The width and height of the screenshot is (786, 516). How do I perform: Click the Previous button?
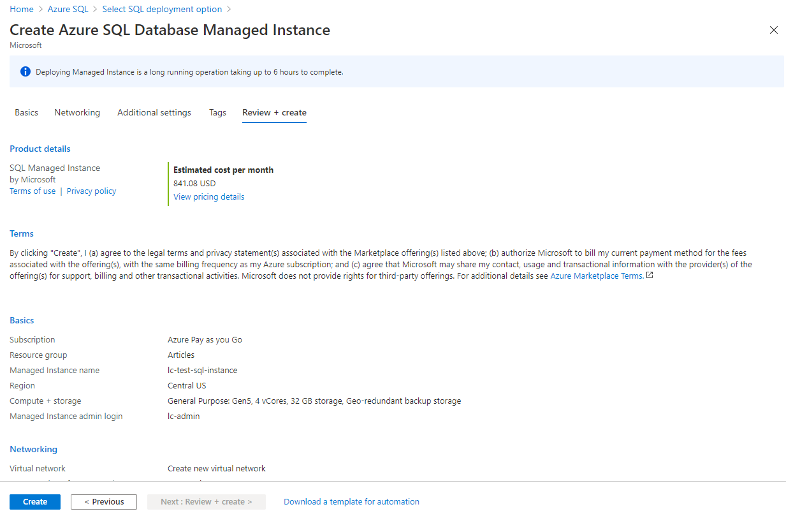coord(103,501)
